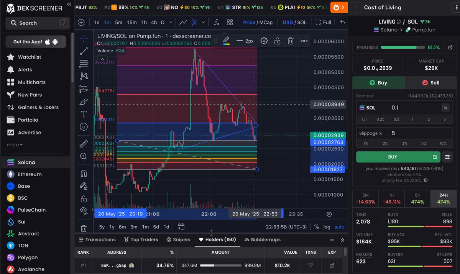Open holder 8nK...g5ap in explorer
The image size is (460, 274).
click(x=332, y=265)
